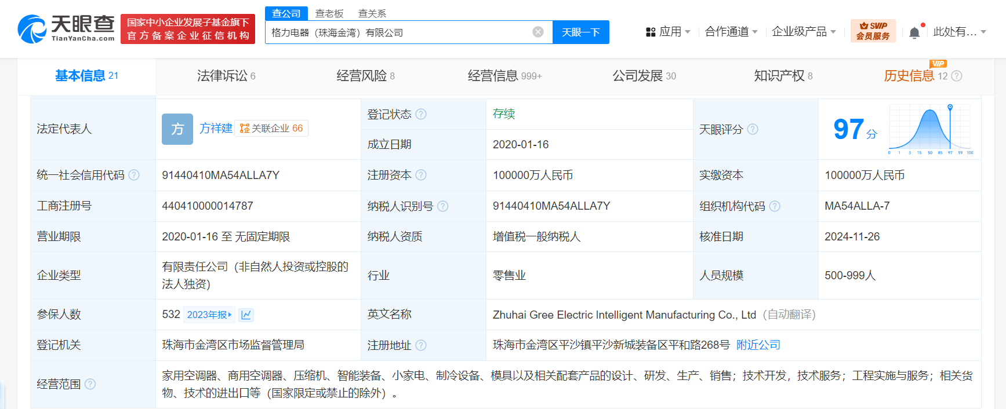Click the VIP tag above 历史信息
Viewport: 1006px width, 409px height.
pyautogui.click(x=938, y=64)
